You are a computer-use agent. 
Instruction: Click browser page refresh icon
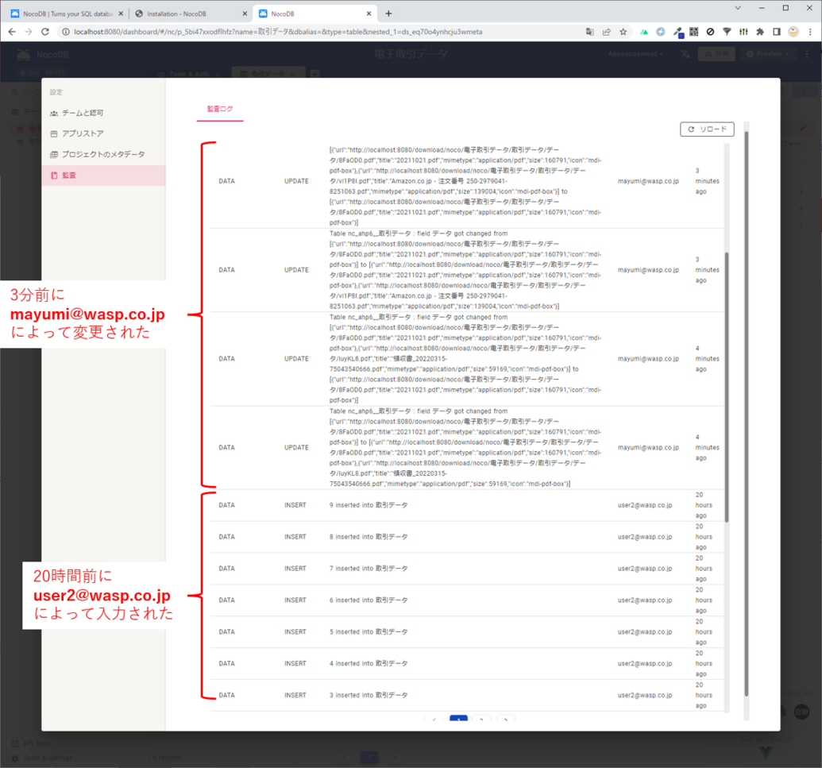45,32
